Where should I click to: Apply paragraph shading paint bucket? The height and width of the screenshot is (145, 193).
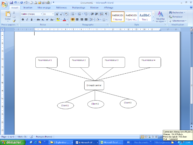click(x=98, y=20)
